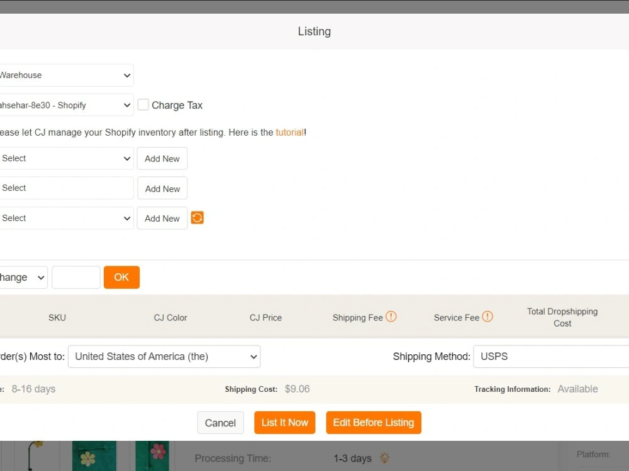Click the CJ Color column header

coord(170,318)
